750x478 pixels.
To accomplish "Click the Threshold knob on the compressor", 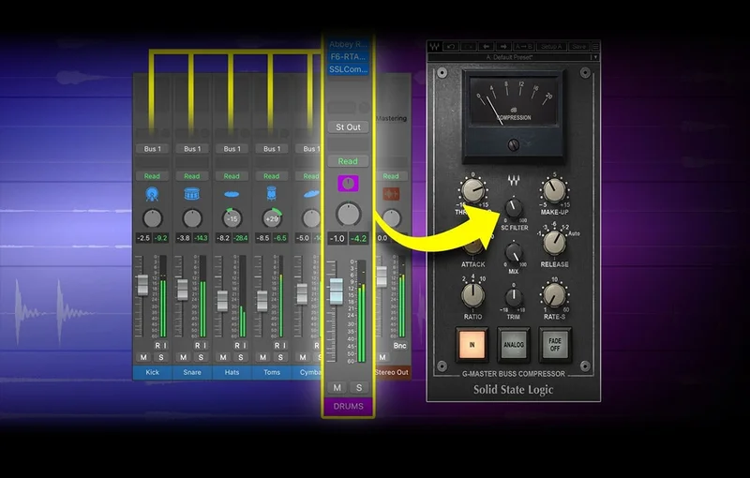I will [473, 190].
